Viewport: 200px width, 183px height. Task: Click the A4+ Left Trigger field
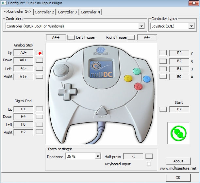56,37
